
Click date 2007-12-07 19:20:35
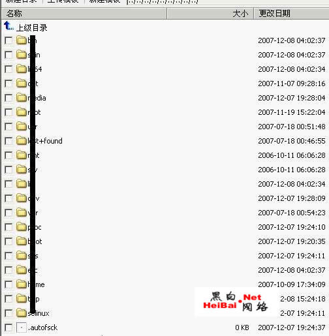[292, 241]
